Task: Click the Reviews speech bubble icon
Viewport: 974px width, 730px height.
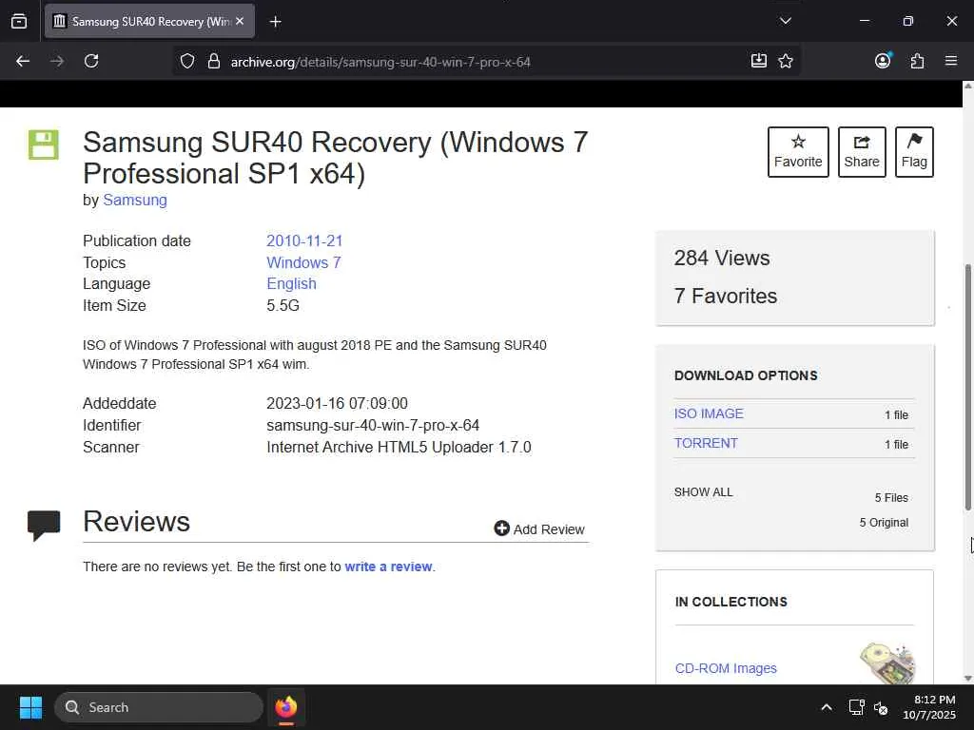Action: 44,525
